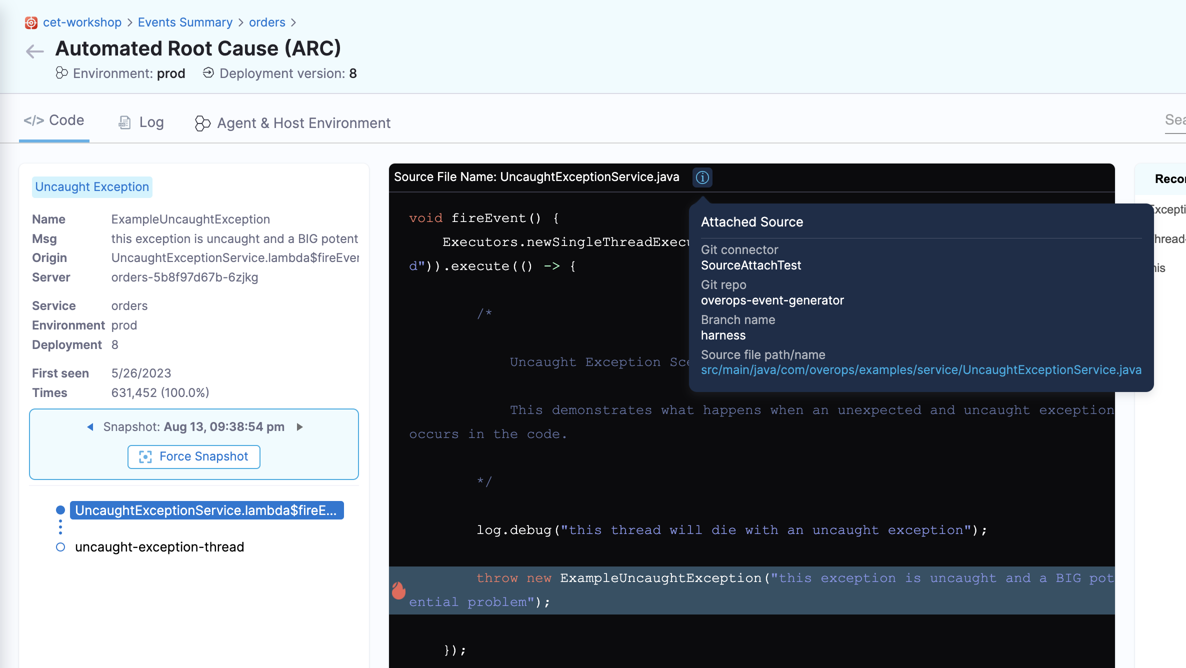This screenshot has height=668, width=1186.
Task: Click the hexagon icon before Environment: prod
Action: (61, 73)
